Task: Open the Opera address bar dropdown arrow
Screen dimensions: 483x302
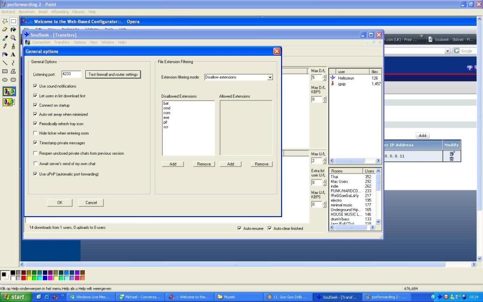Action: pos(447,51)
